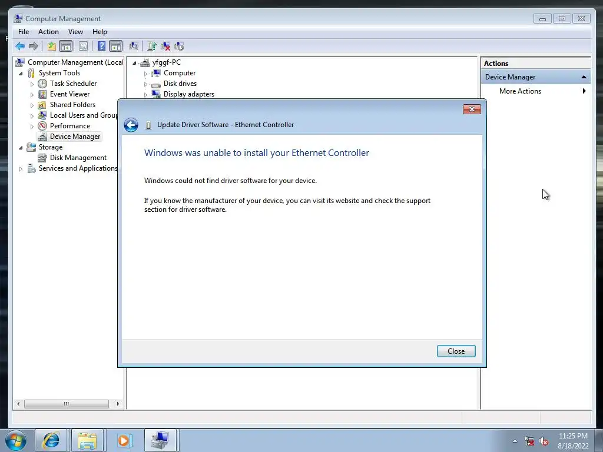
Task: Select Storage in the console tree
Action: [51, 147]
